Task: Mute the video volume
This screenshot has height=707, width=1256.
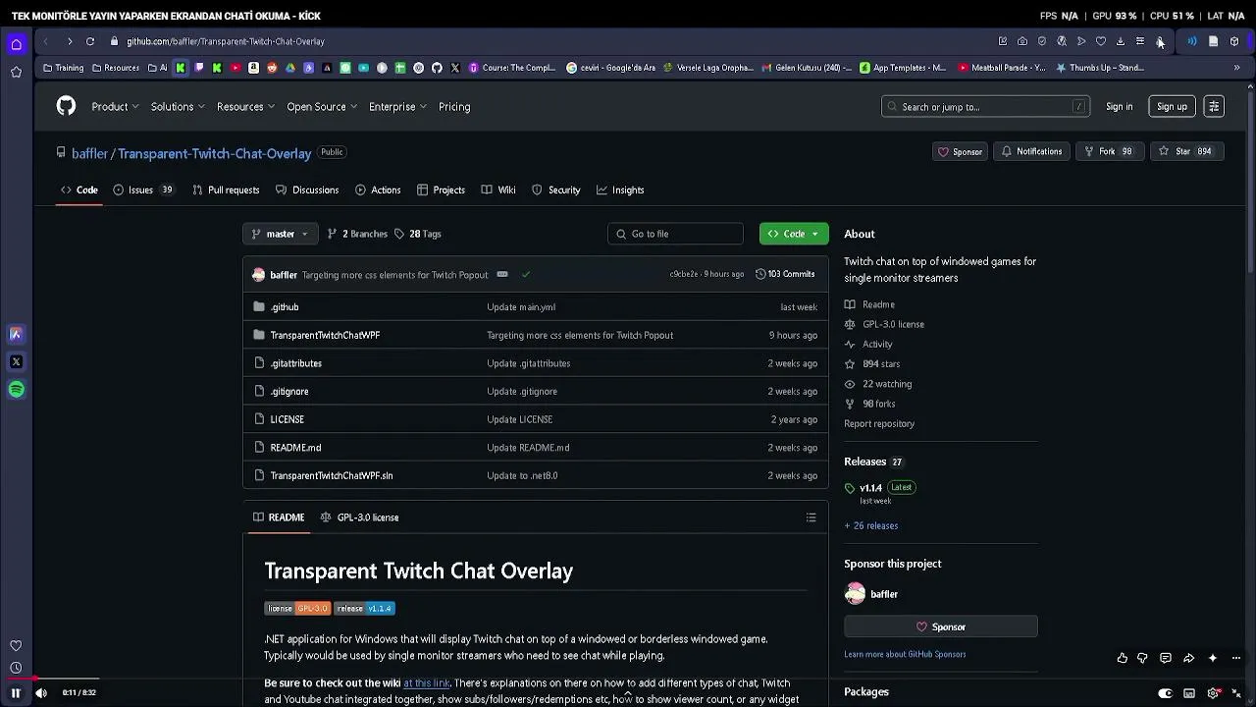Action: pyautogui.click(x=41, y=693)
